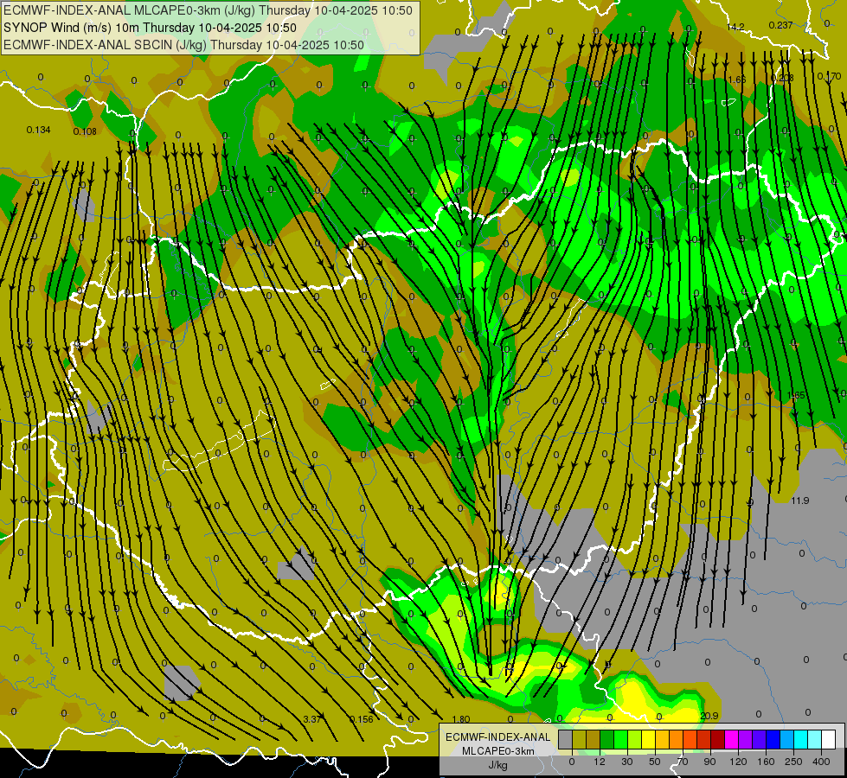Click the legend scale value 90
The height and width of the screenshot is (778, 847).
(x=709, y=762)
